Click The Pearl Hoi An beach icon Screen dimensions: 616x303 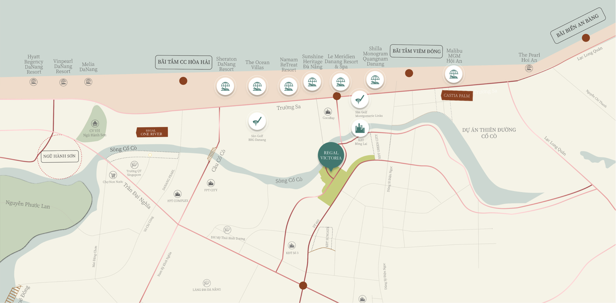pos(529,68)
